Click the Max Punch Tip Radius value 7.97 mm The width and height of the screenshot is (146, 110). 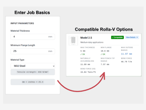click(x=105, y=65)
